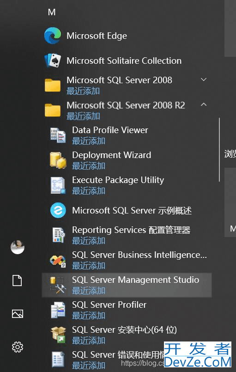The width and height of the screenshot is (236, 372).
Task: Open Deployment Wizard by name
Action: point(111,155)
